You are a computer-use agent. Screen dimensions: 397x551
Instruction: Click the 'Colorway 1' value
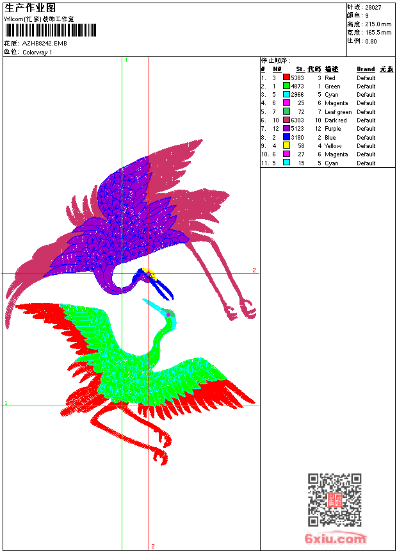pos(37,53)
